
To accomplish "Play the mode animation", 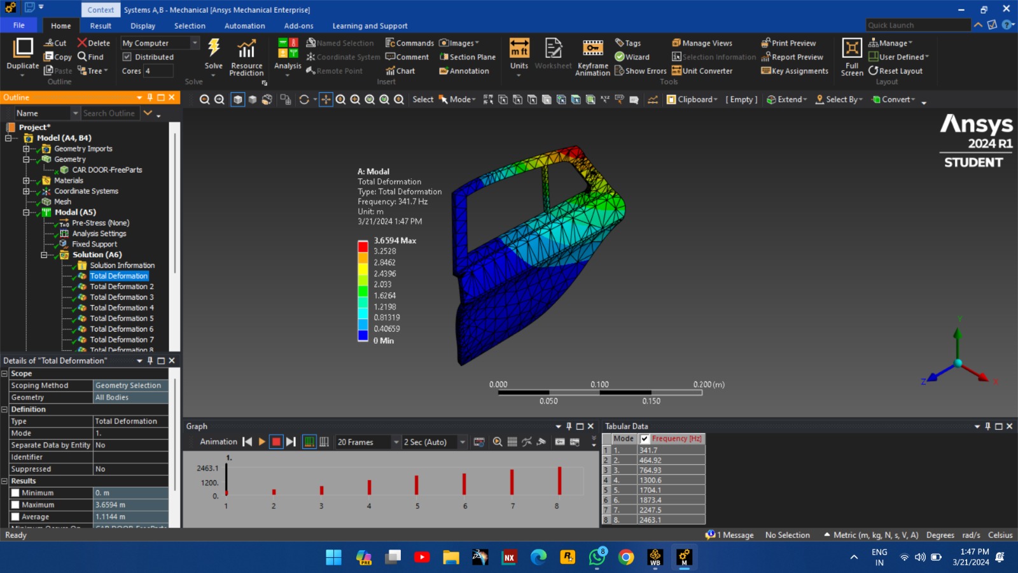I will (261, 442).
